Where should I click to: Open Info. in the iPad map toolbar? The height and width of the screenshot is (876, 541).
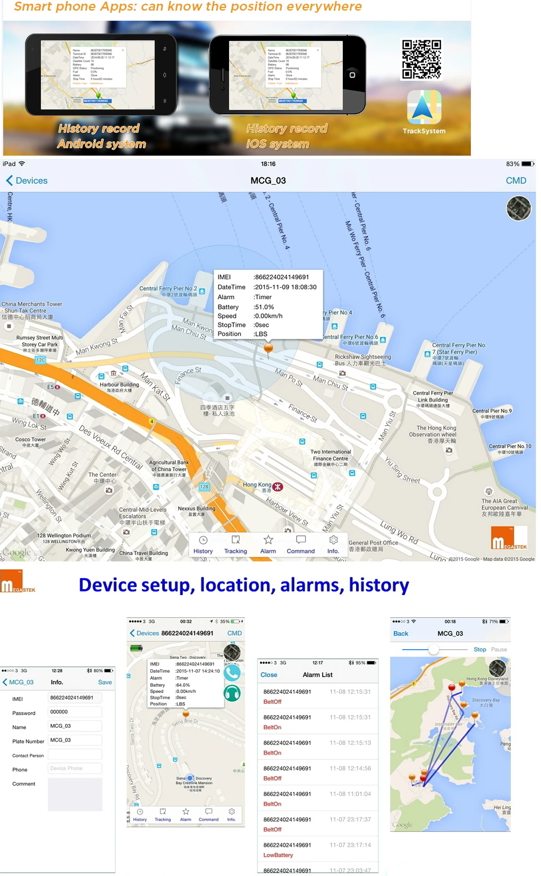pyautogui.click(x=333, y=545)
